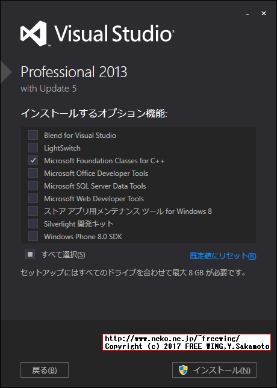Check the Blend for Visual Studio option
Image resolution: width=277 pixels, height=388 pixels.
point(33,136)
